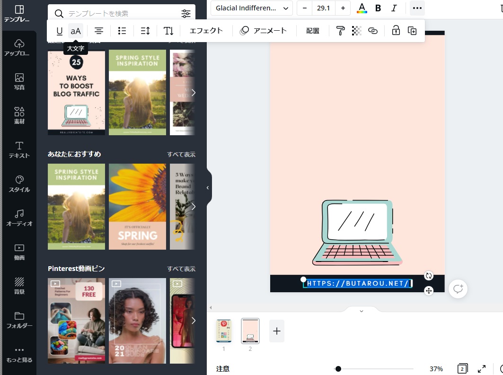Click the HTTPS://BUTAROU.NET/ text box
This screenshot has width=503, height=375.
tap(358, 283)
